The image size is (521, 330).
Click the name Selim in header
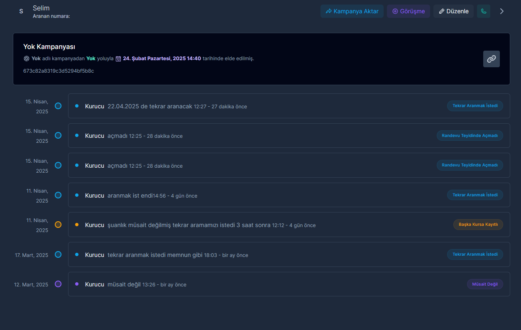41,8
